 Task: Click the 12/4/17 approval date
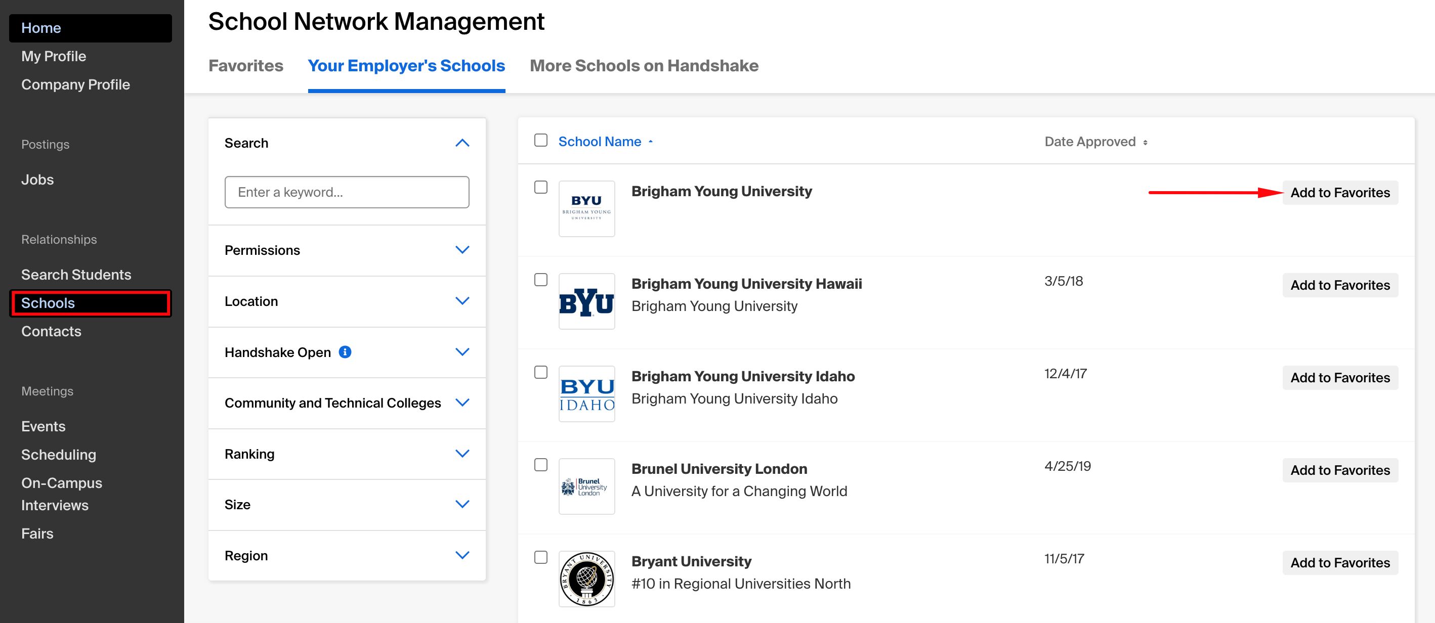point(1066,374)
